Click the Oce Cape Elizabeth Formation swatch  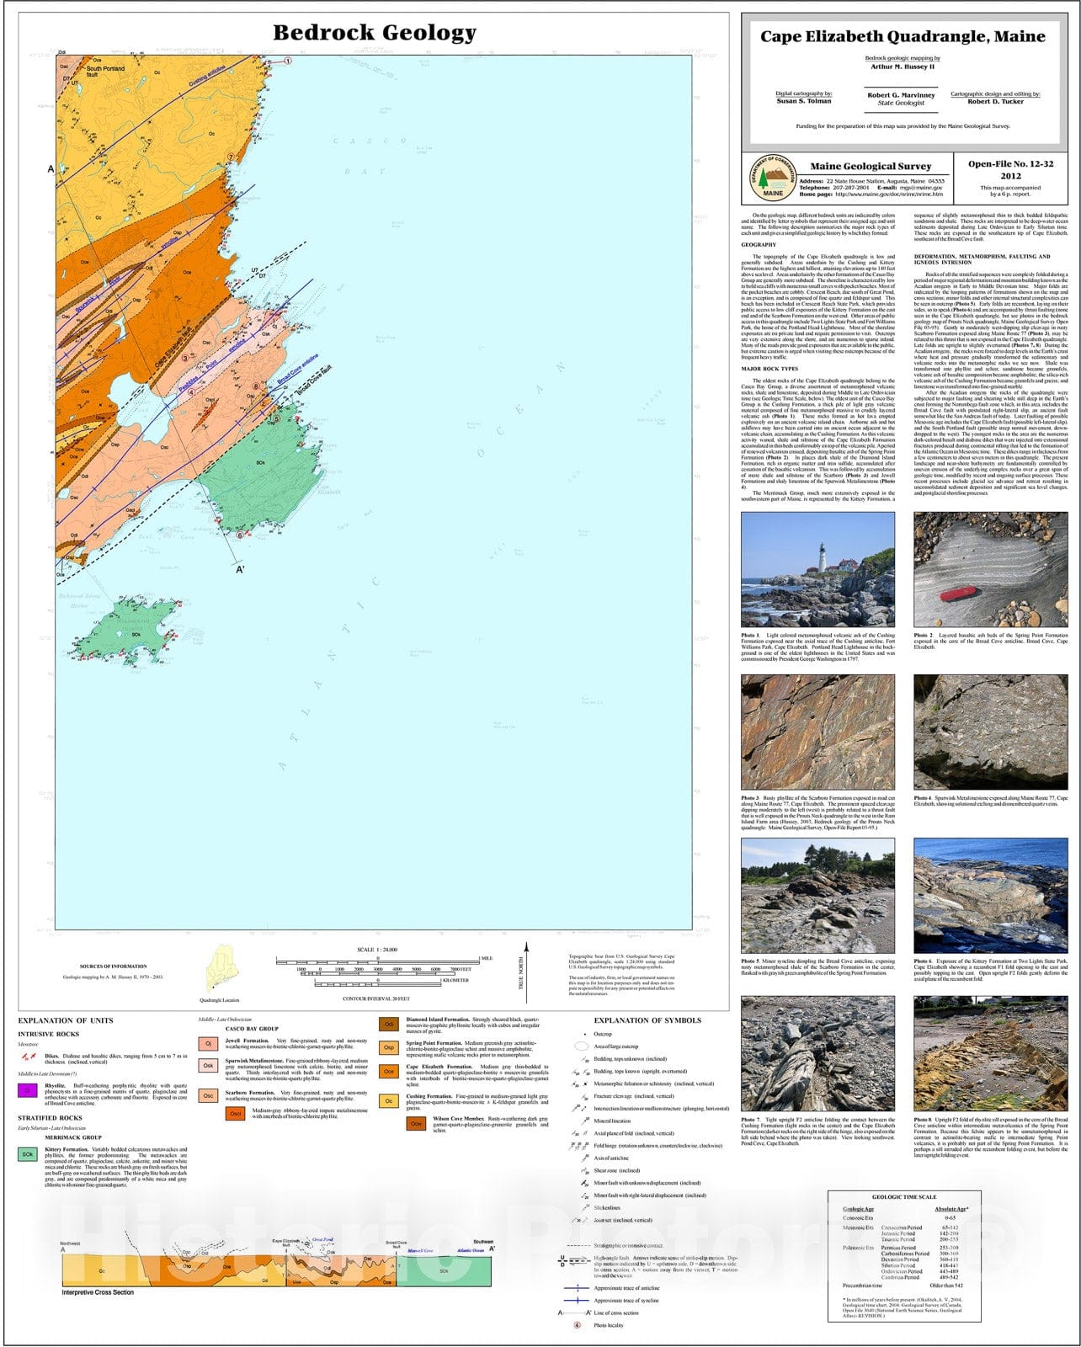[389, 1072]
